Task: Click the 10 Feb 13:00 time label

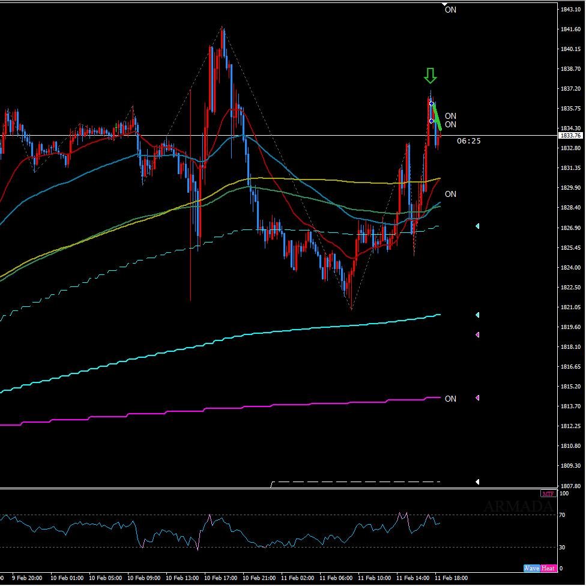Action: click(x=182, y=578)
